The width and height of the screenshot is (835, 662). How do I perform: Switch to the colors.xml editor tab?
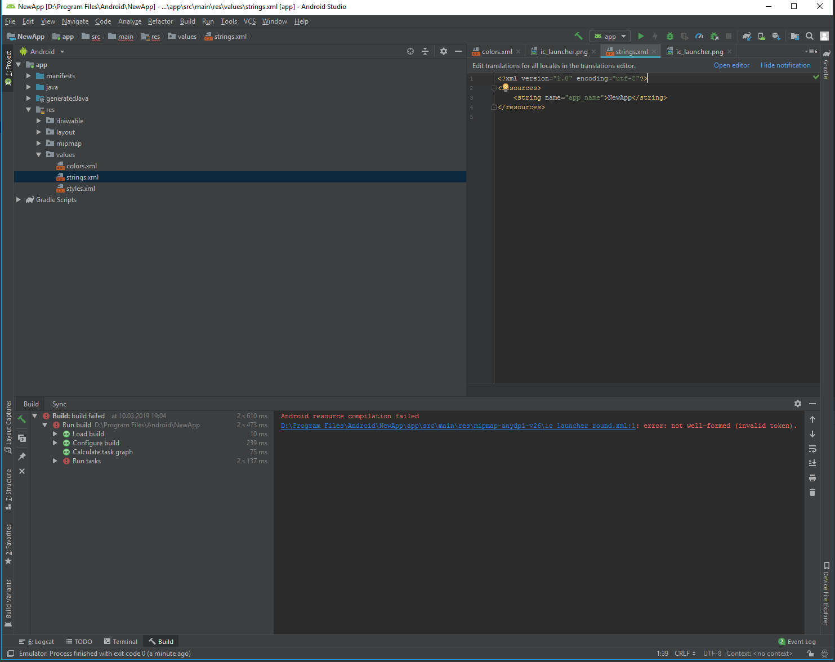[497, 52]
